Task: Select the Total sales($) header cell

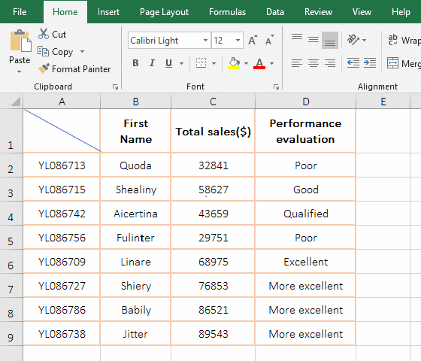Action: 213,131
